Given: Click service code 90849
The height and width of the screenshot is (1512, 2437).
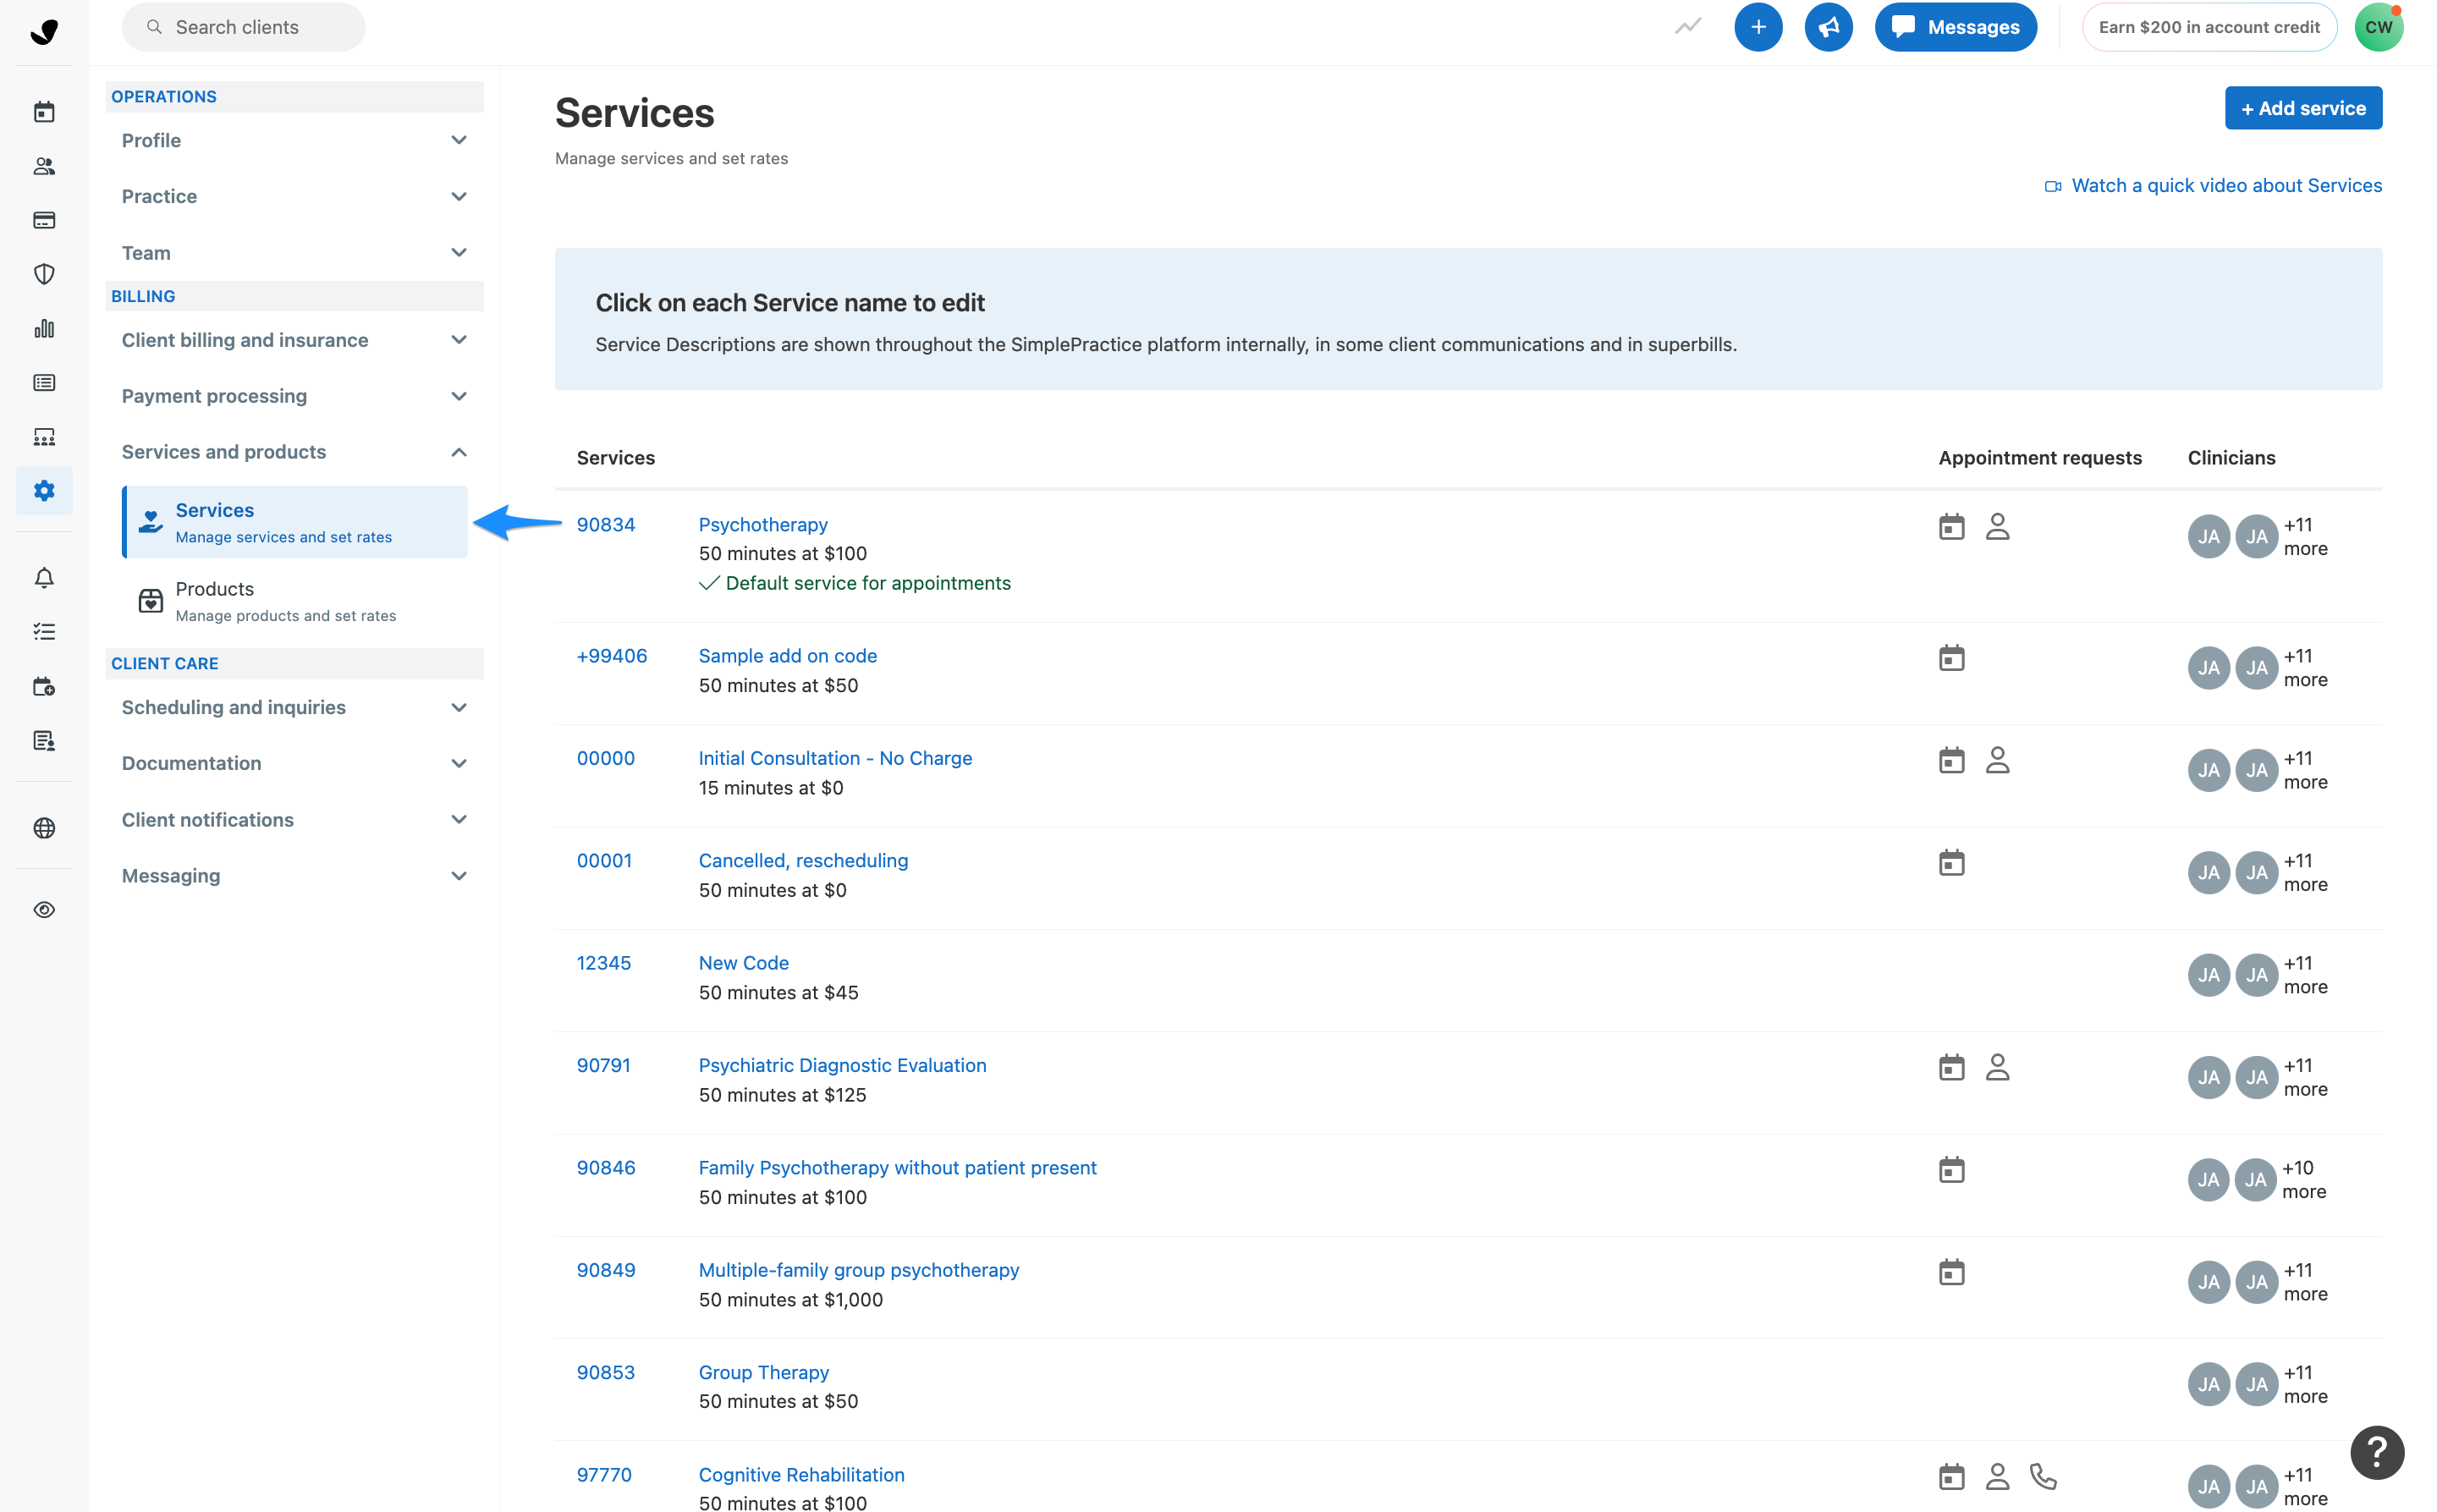Looking at the screenshot, I should 606,1270.
